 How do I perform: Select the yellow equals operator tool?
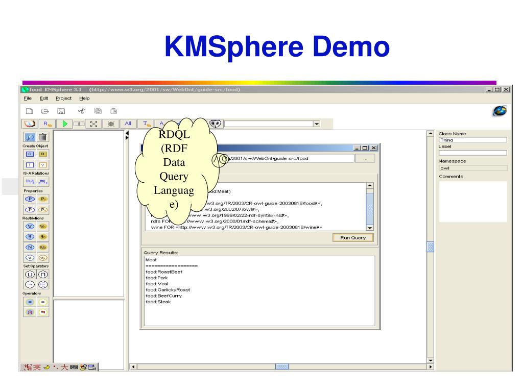point(43,302)
